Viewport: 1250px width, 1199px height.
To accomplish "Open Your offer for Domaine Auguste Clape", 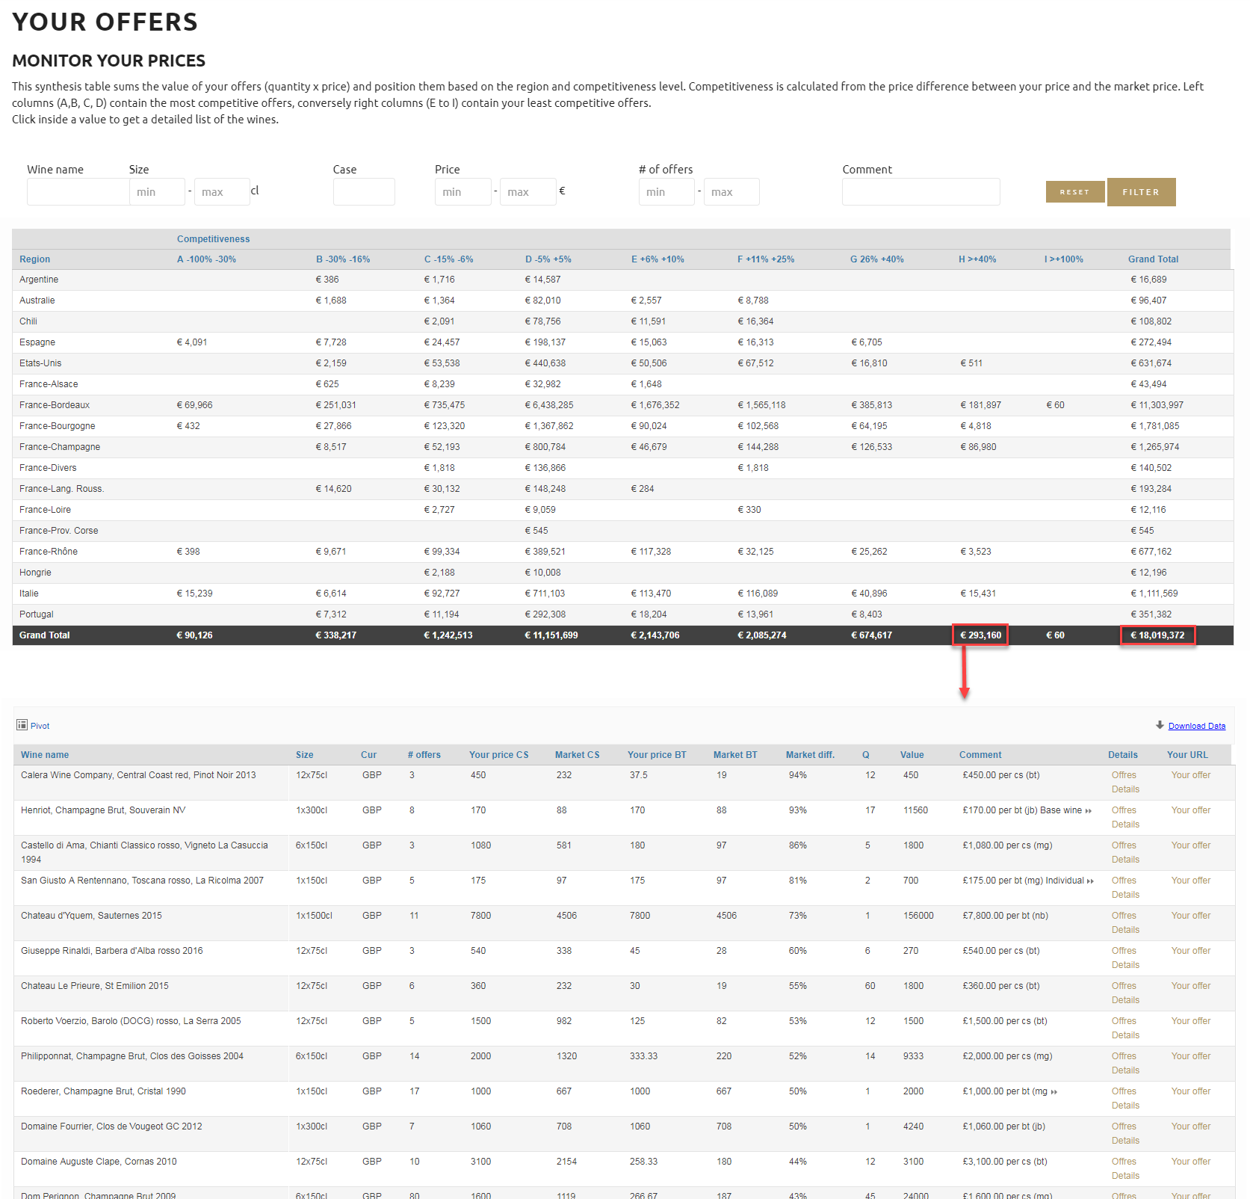I will [1191, 1162].
